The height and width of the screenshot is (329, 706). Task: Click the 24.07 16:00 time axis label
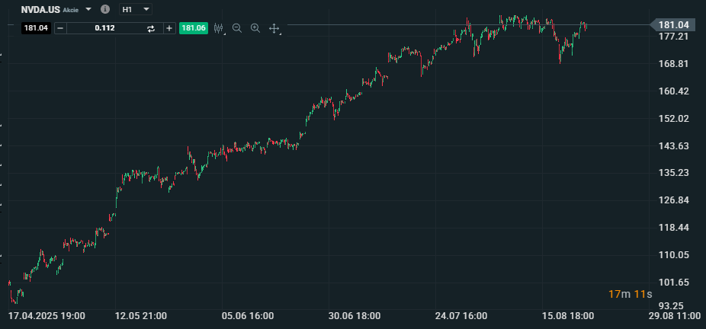461,315
